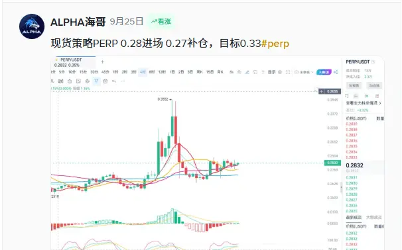This screenshot has height=250, width=402.
Task: Click the fullscreen icon in chart toolbar
Action: point(288,72)
